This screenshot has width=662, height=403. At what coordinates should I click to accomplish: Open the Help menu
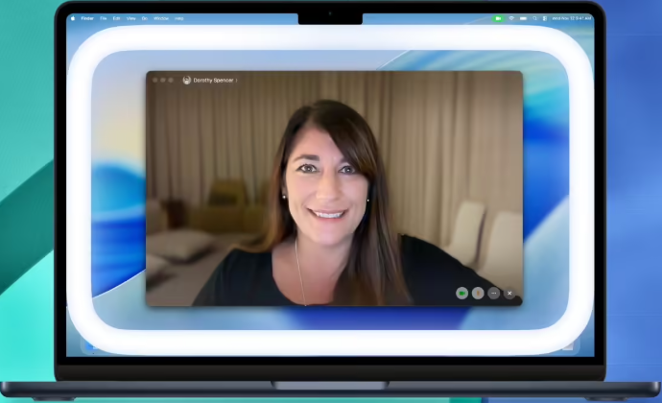click(x=179, y=18)
